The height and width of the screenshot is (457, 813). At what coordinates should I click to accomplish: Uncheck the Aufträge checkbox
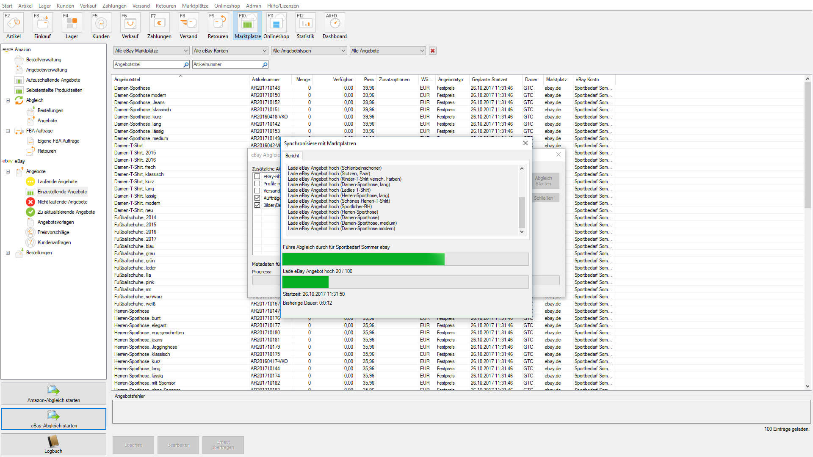click(x=257, y=198)
